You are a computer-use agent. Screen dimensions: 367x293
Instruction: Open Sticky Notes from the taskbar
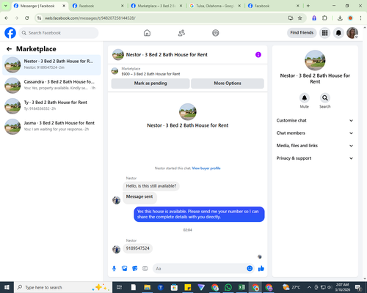(x=188, y=287)
